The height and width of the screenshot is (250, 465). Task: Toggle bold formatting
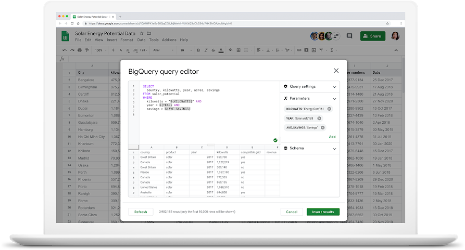point(198,50)
